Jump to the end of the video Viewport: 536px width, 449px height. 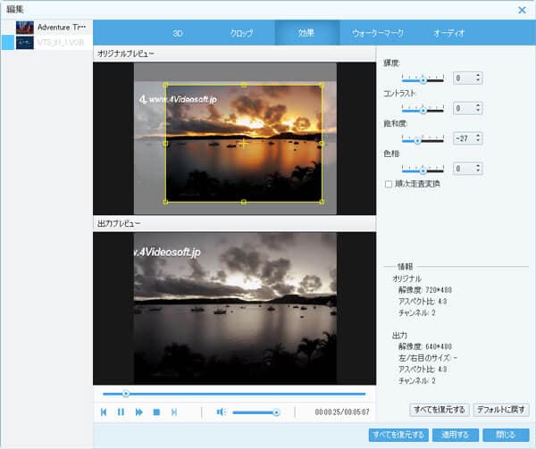pyautogui.click(x=174, y=412)
